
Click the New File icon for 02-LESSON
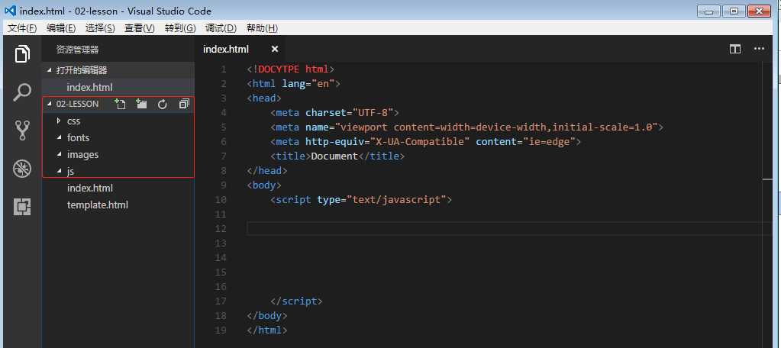click(x=120, y=104)
